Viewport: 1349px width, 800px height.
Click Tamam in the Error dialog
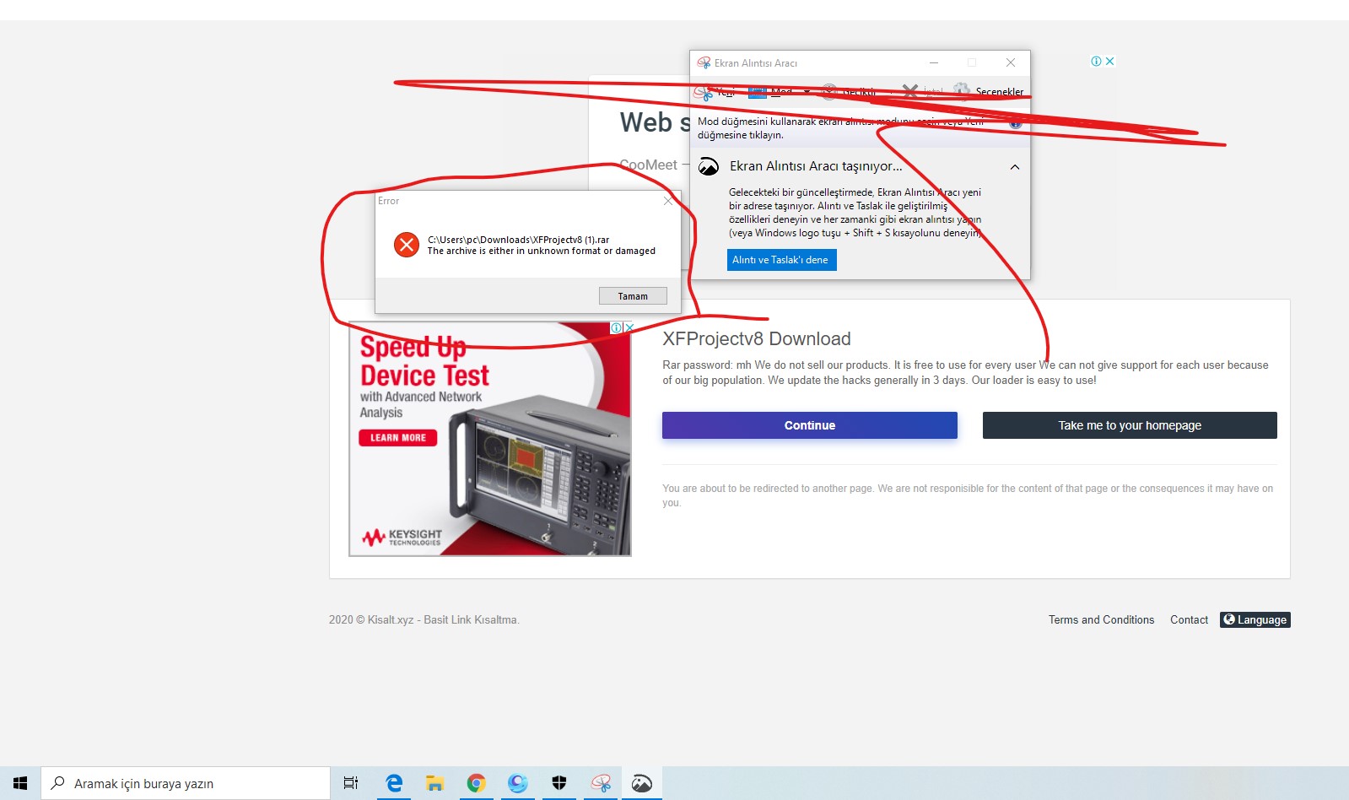click(633, 296)
